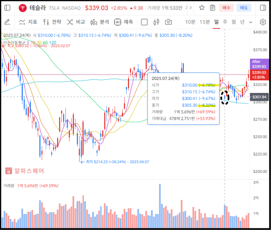271x230 pixels.
Task: Expand the ticker info right chevron
Action: click(x=190, y=8)
